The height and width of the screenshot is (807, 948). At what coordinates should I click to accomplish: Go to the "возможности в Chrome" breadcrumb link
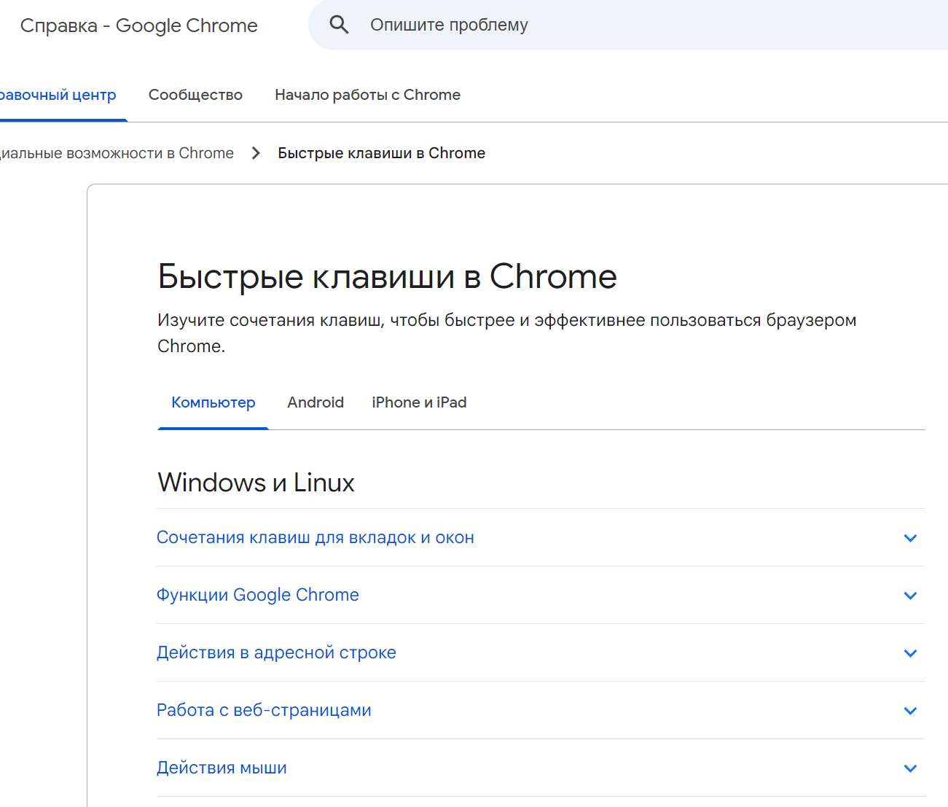pos(117,153)
